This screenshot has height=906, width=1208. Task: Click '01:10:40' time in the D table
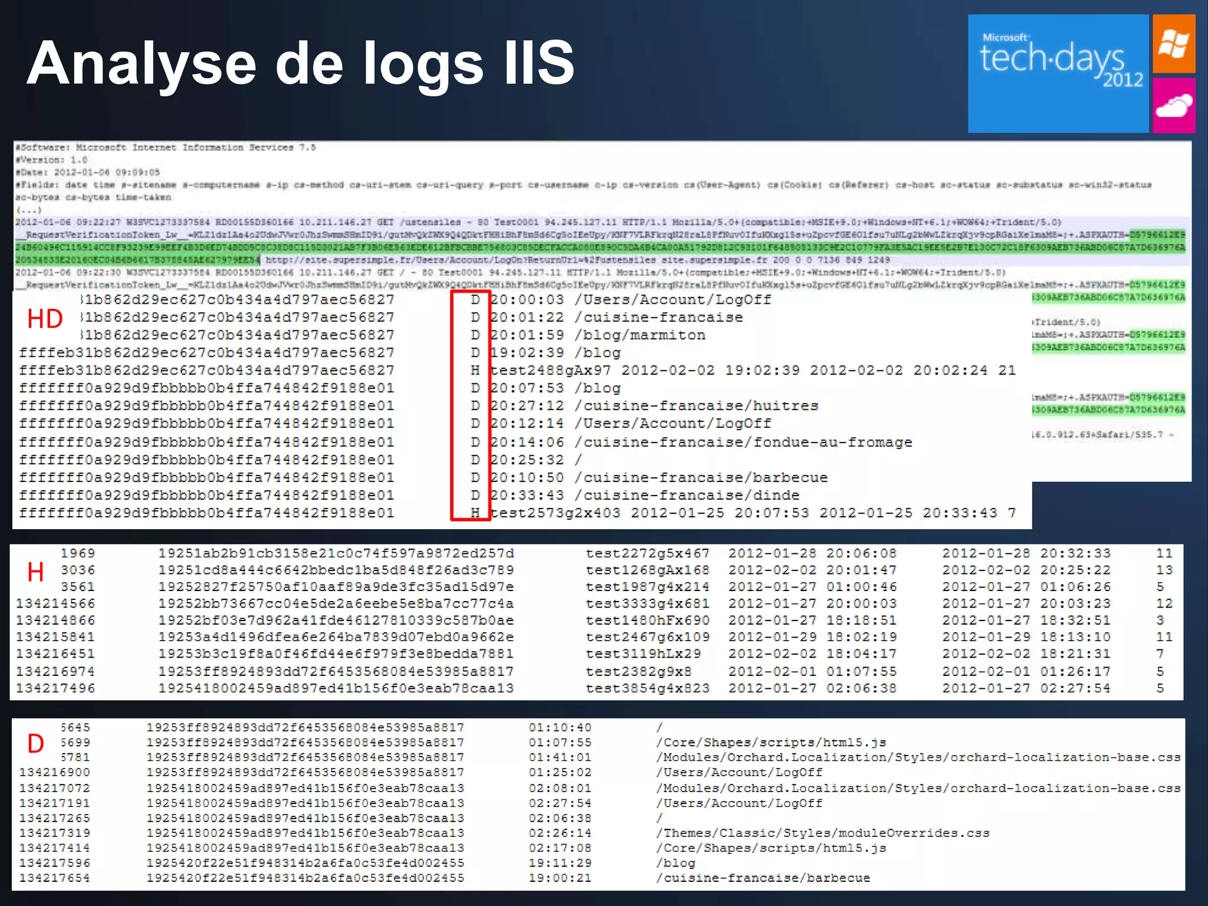[x=560, y=727]
